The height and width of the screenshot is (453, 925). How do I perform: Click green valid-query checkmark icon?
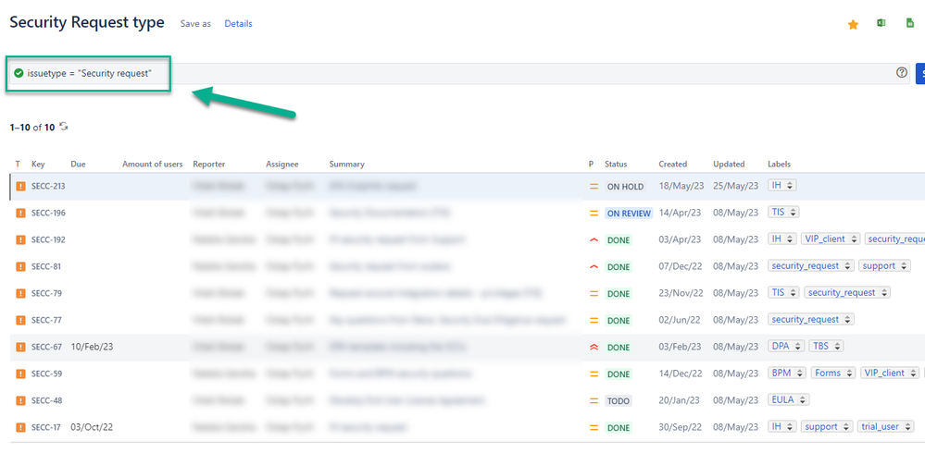[x=19, y=73]
